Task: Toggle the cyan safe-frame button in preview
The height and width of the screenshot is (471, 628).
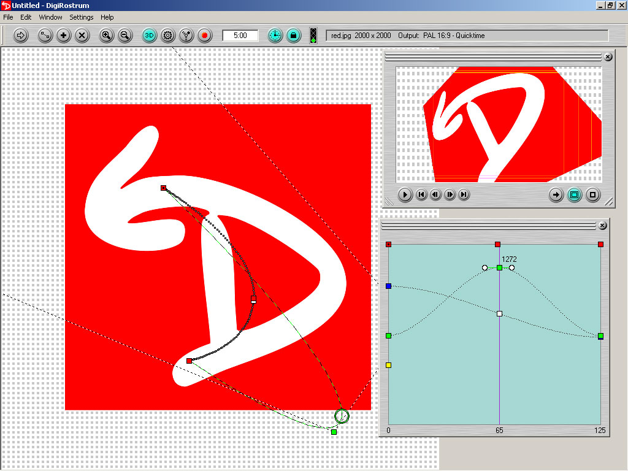Action: pyautogui.click(x=574, y=195)
